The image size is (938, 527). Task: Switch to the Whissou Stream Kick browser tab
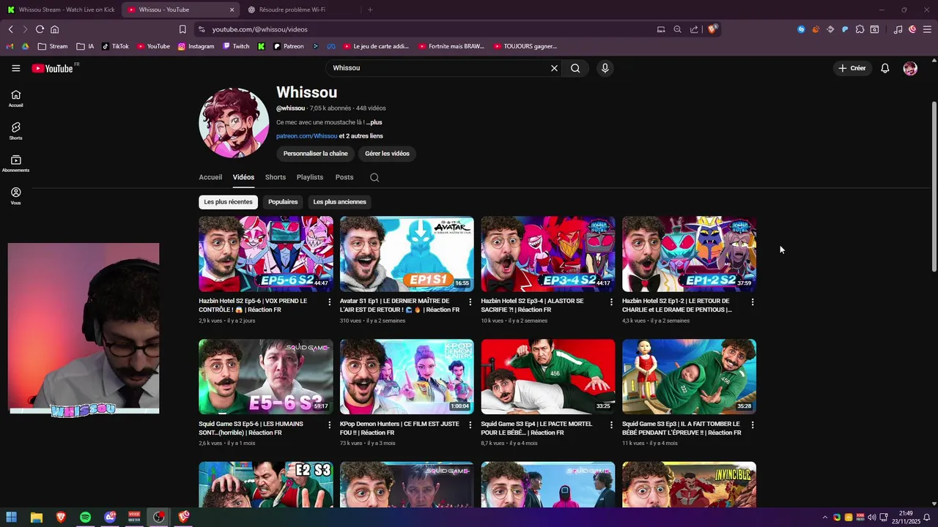[x=60, y=10]
